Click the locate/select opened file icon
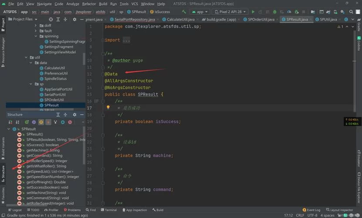The image size is (362, 218). [x=51, y=20]
